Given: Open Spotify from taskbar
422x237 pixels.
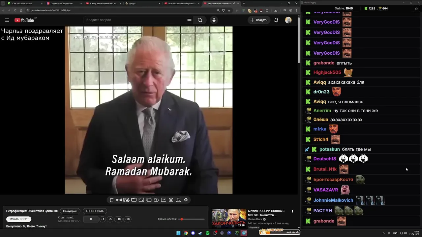Looking at the screenshot, I should point(207,233).
